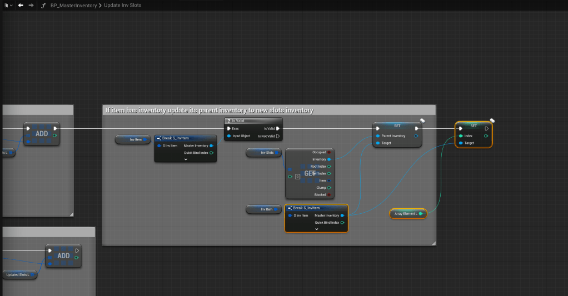Open the bookmarks dropdown in the toolbar

[8, 5]
